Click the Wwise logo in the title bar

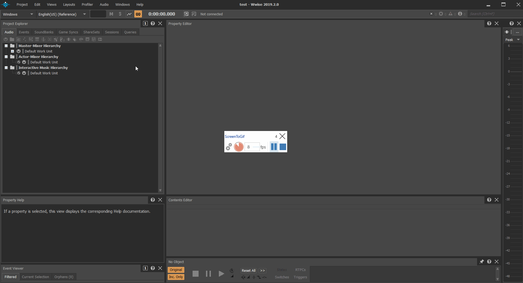click(5, 4)
